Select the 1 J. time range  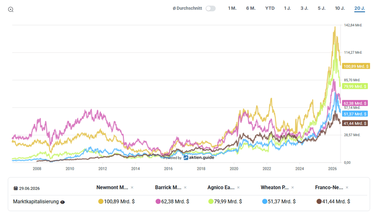[x=287, y=8]
